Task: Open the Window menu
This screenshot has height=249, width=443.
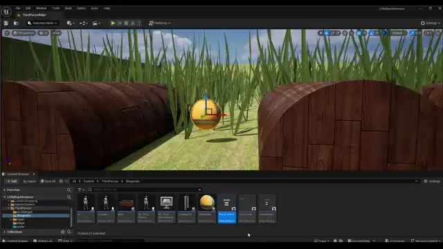Action: [42, 8]
